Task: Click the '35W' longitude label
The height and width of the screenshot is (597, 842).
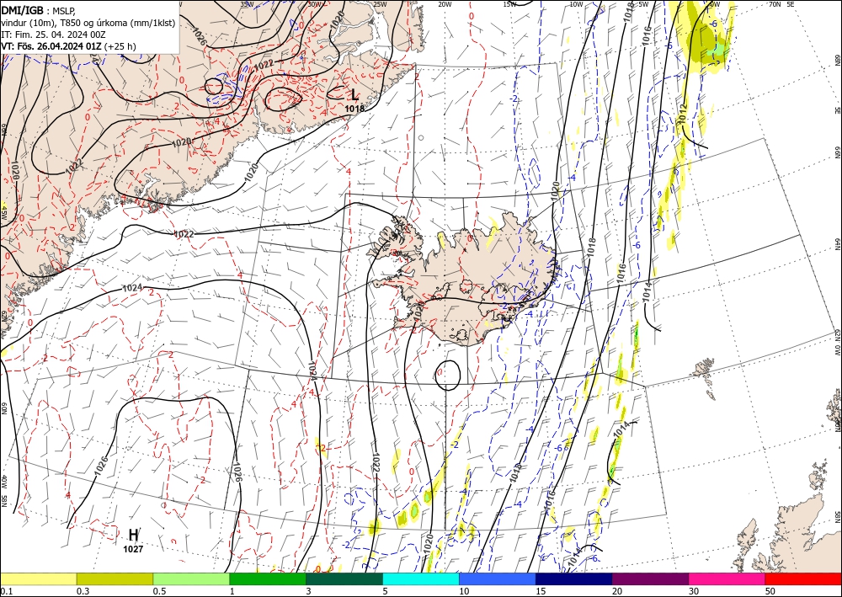Action: (247, 4)
